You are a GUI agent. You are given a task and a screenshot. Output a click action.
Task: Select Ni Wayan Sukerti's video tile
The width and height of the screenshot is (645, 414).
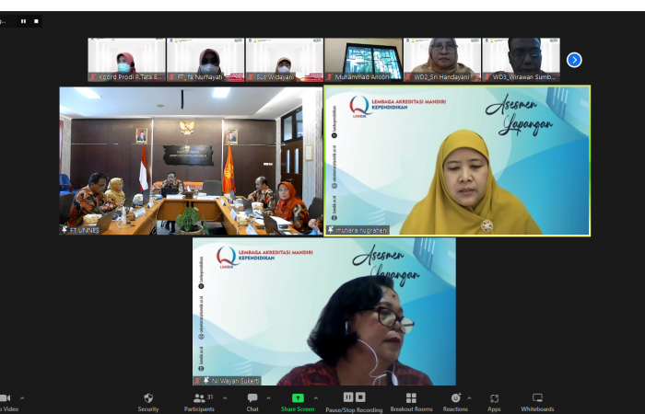324,312
